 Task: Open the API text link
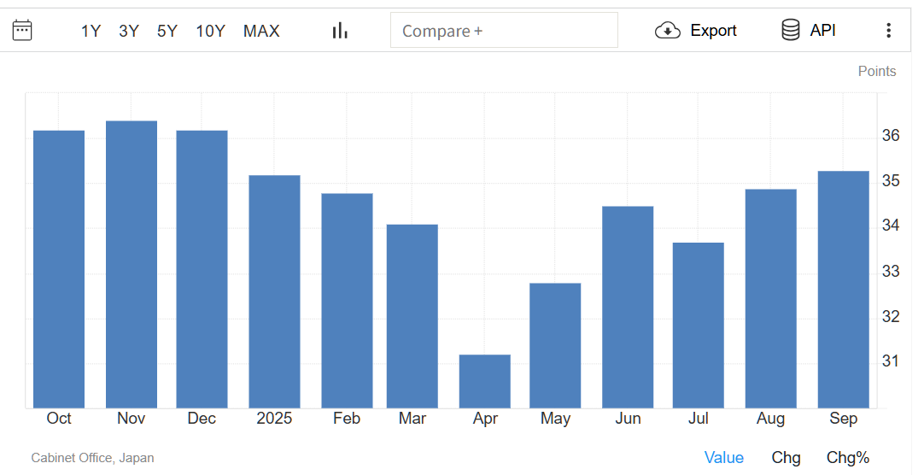[x=823, y=31]
